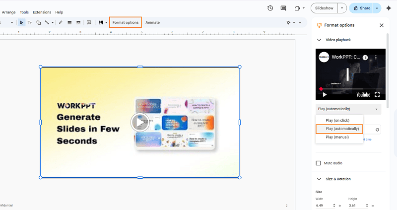Open Share options dropdown arrow

[x=377, y=8]
